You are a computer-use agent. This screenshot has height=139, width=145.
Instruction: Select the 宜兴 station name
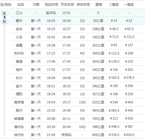[x=19, y=86]
